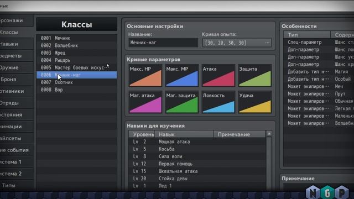
Task: Select skill row Лед 1
Action: click(x=197, y=186)
